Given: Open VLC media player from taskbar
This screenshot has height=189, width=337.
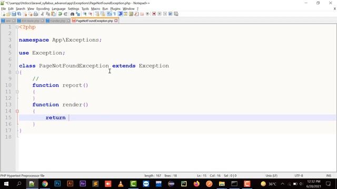Looking at the screenshot, I should [121, 184].
